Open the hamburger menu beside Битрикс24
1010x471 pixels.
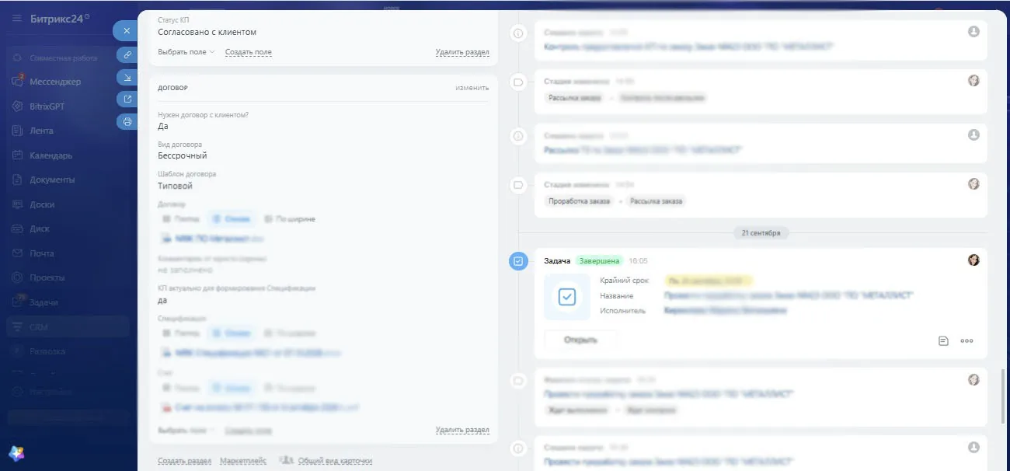pos(17,18)
